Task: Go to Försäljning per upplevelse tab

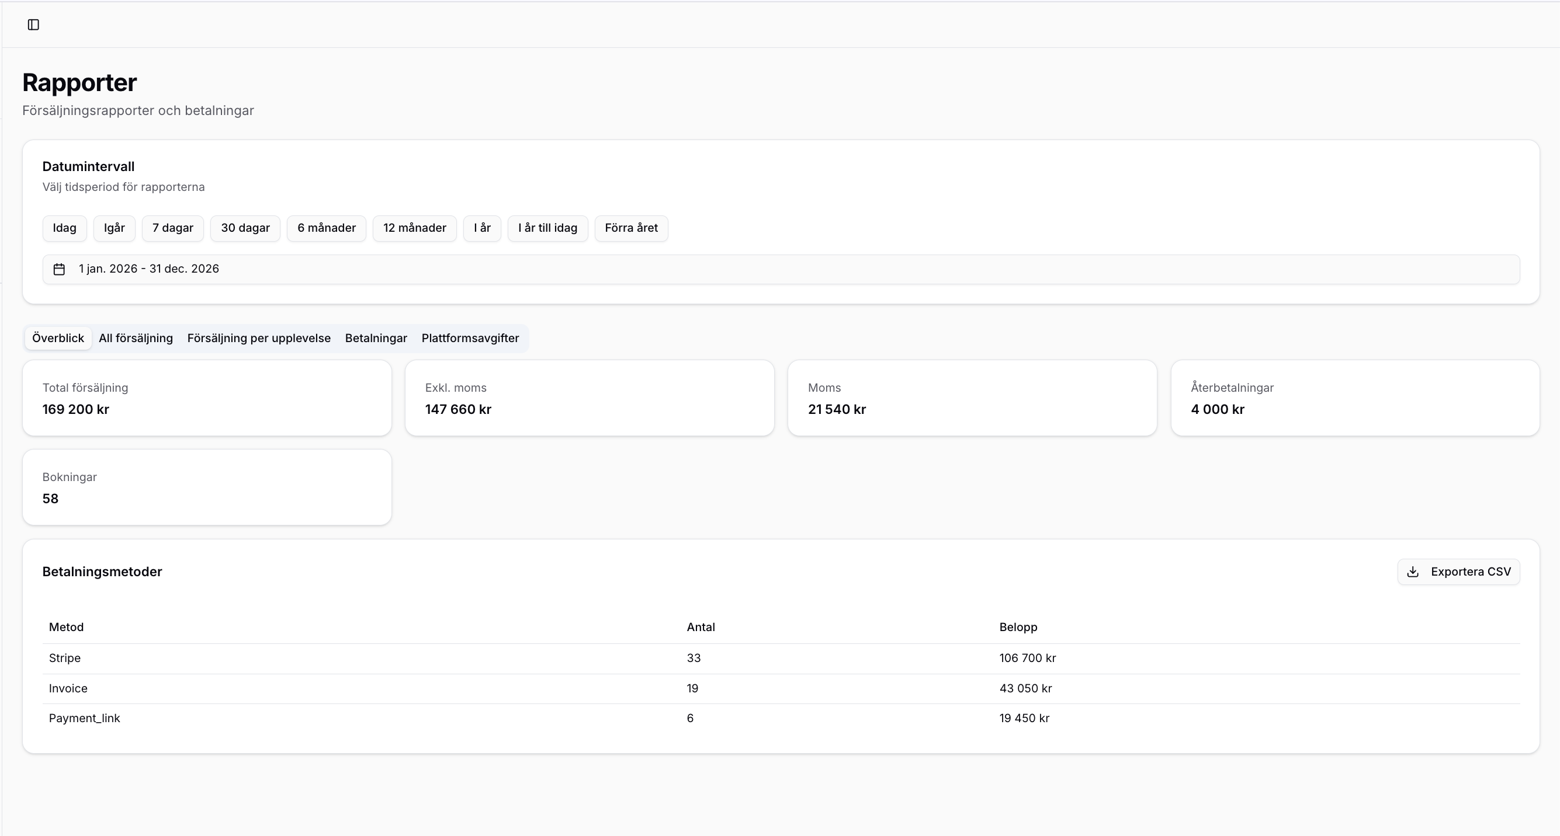Action: (x=259, y=338)
